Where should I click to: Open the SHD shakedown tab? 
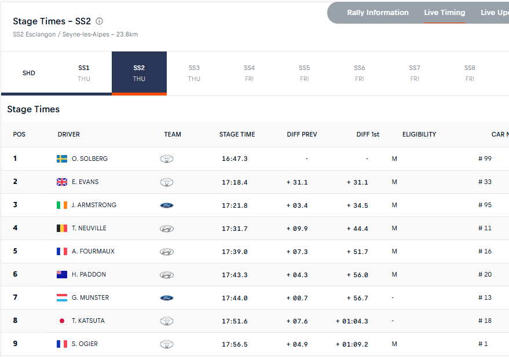(x=29, y=73)
